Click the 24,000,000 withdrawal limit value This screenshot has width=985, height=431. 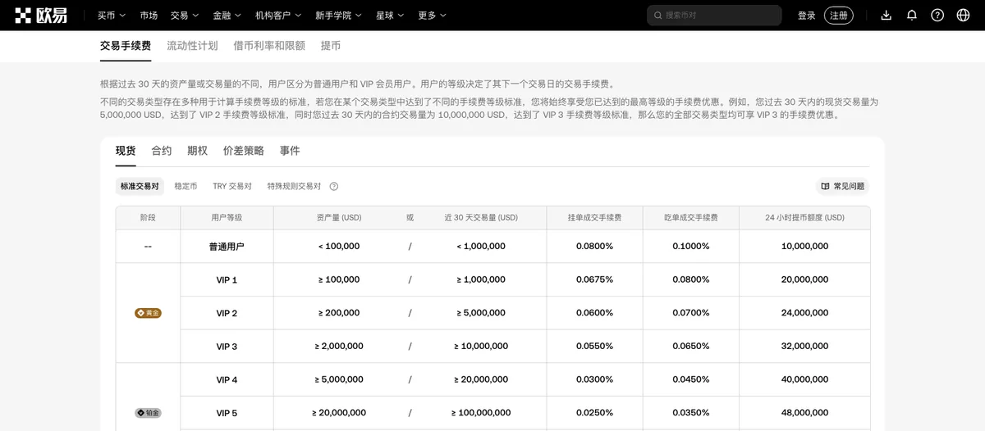point(804,313)
